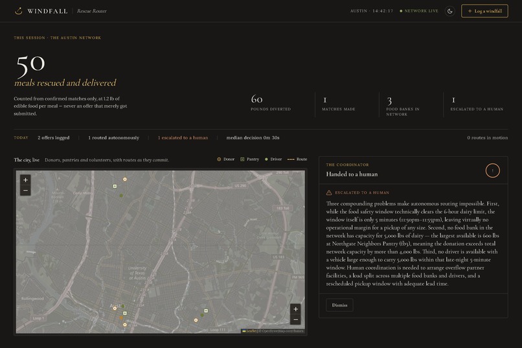The height and width of the screenshot is (348, 522).
Task: Click the Windfall logo icon
Action: point(19,11)
